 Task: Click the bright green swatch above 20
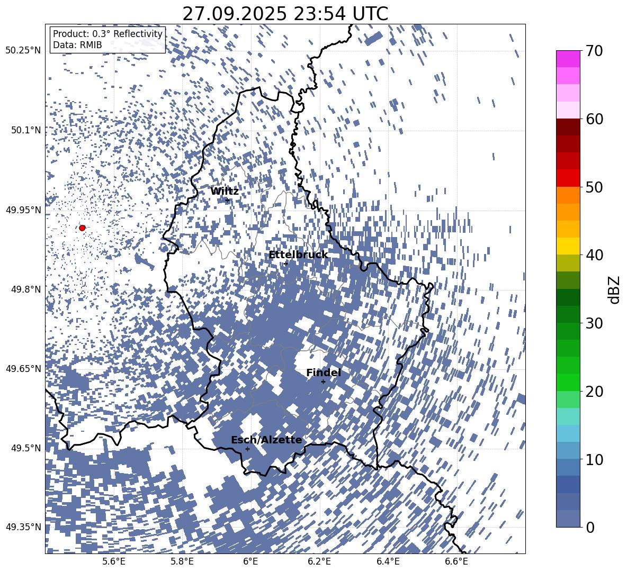(x=568, y=382)
